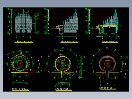The height and width of the screenshot is (99, 132).
Task: Select the 风情竹楼1-1剖面图 title text
Action: (110, 41)
